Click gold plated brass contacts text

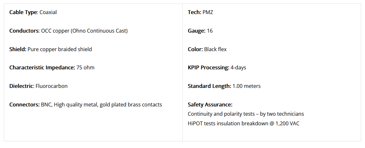coord(131,105)
